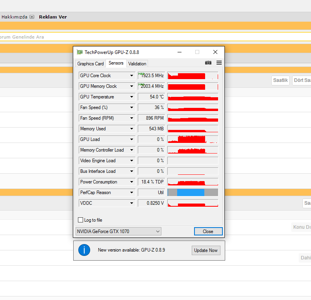Open GPU Memory Clock sensor dropdown

click(131, 86)
